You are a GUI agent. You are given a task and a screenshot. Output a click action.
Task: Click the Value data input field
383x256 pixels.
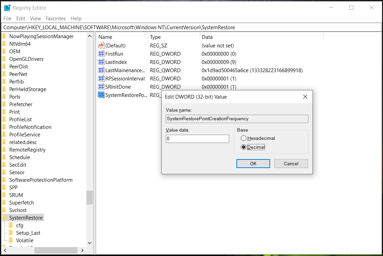(x=198, y=139)
